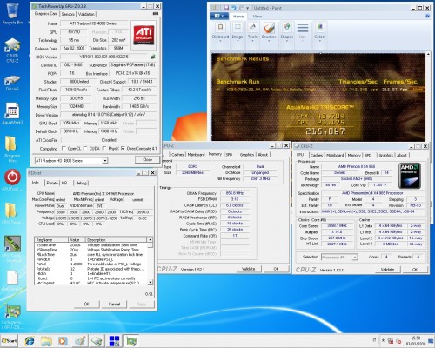The height and width of the screenshot is (348, 435).
Task: Open the Graphics tab in memory CPU-Z window
Action: [x=247, y=155]
